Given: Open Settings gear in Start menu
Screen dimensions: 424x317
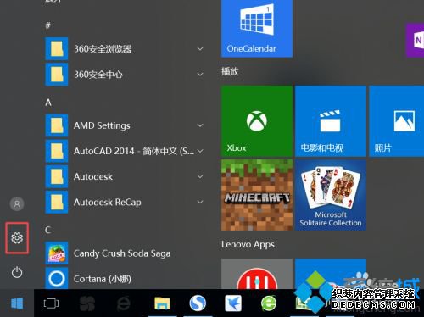Looking at the screenshot, I should (17, 238).
